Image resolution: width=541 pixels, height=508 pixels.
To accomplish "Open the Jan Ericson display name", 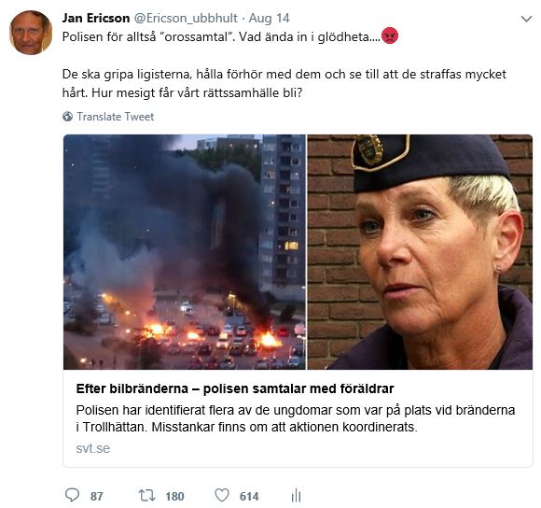I will pos(96,18).
